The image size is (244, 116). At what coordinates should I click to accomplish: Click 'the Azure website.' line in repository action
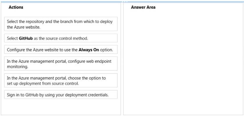click(24, 27)
